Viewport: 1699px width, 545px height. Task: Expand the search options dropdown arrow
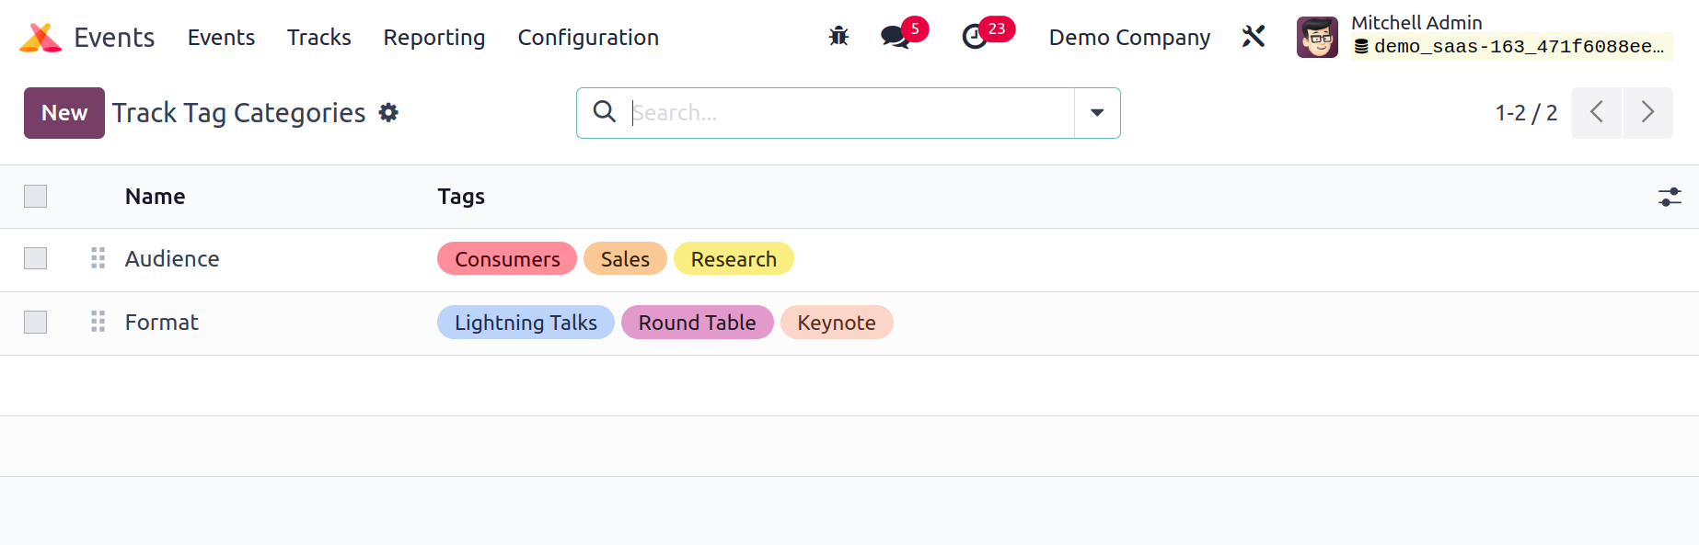click(1097, 113)
